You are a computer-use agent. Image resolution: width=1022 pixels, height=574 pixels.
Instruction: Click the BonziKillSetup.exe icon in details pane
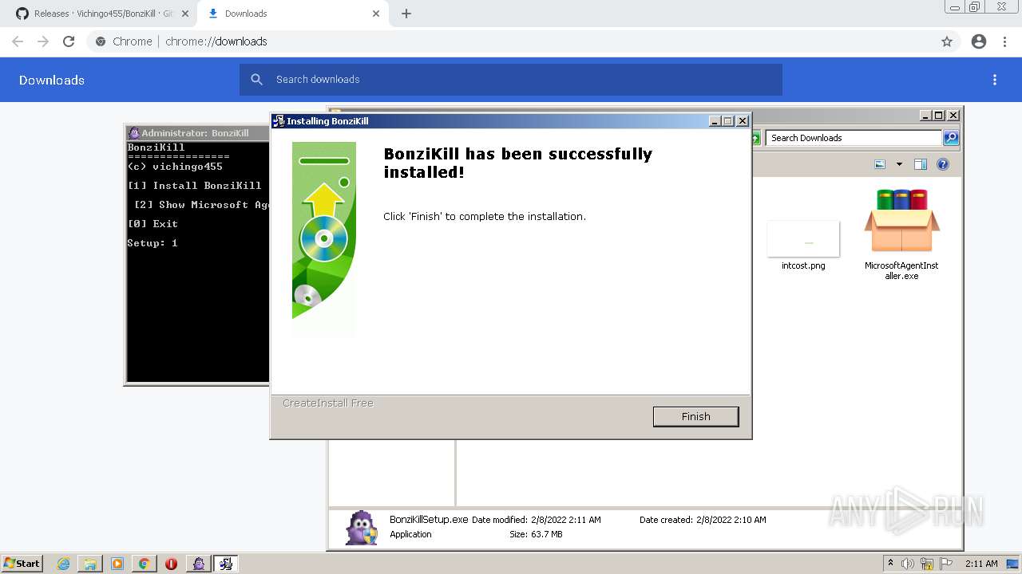(361, 527)
